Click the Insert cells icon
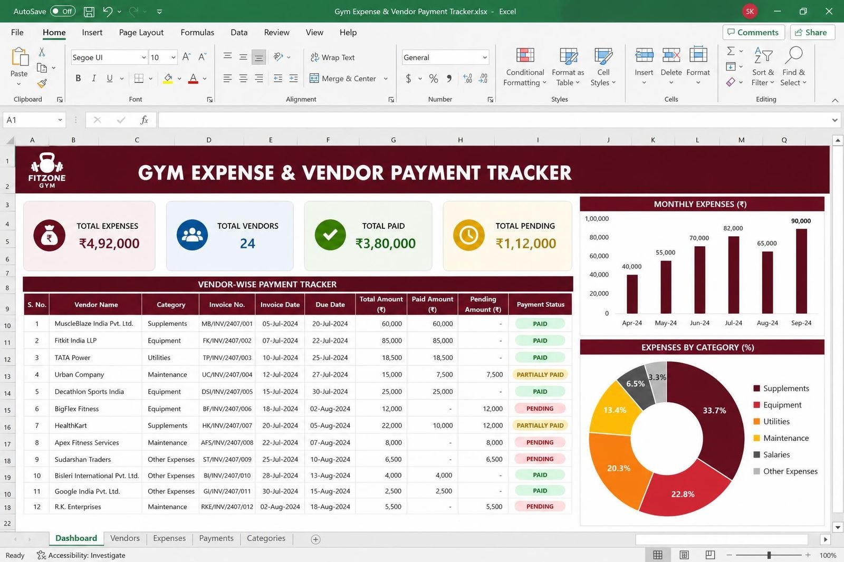The width and height of the screenshot is (844, 562). [x=644, y=55]
